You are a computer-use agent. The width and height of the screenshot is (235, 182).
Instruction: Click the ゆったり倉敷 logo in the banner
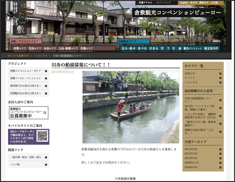click(20, 18)
